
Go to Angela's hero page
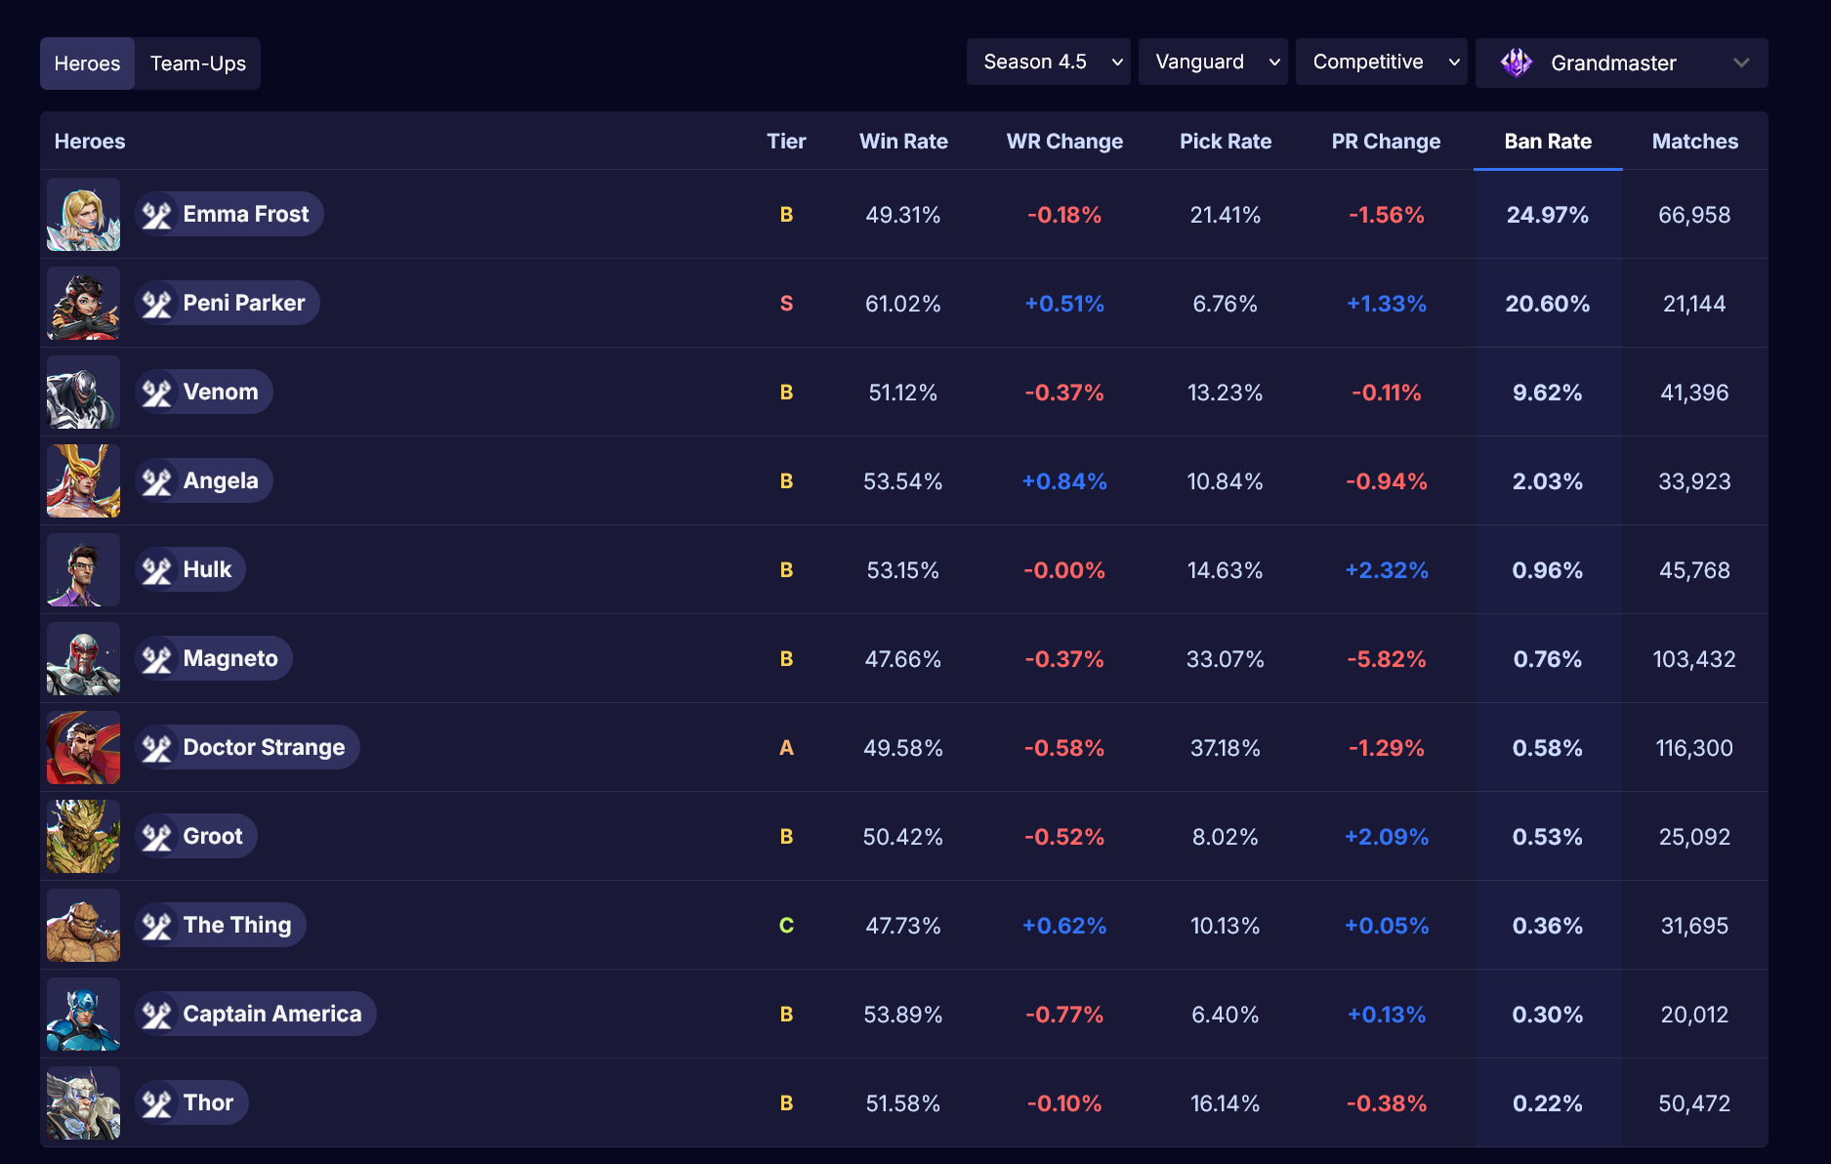(204, 481)
